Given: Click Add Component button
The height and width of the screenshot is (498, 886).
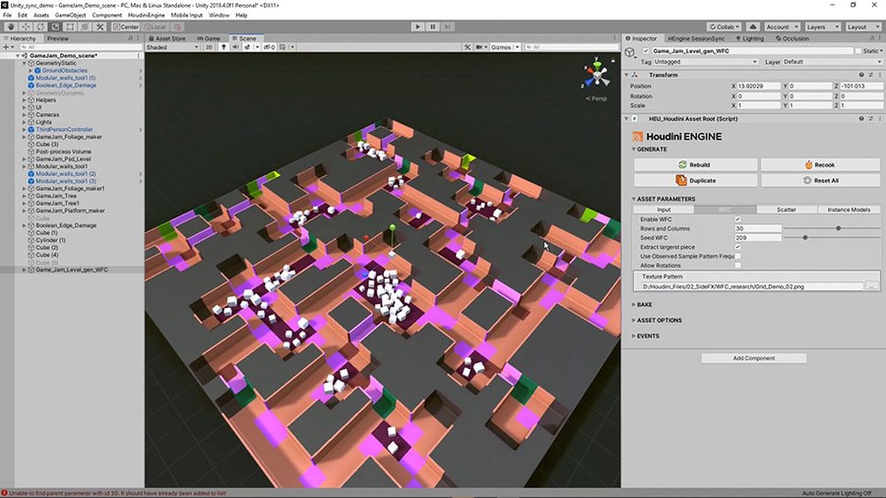Looking at the screenshot, I should point(754,358).
